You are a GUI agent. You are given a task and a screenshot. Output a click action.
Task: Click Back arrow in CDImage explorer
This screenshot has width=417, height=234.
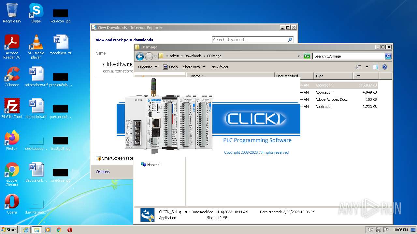(140, 56)
